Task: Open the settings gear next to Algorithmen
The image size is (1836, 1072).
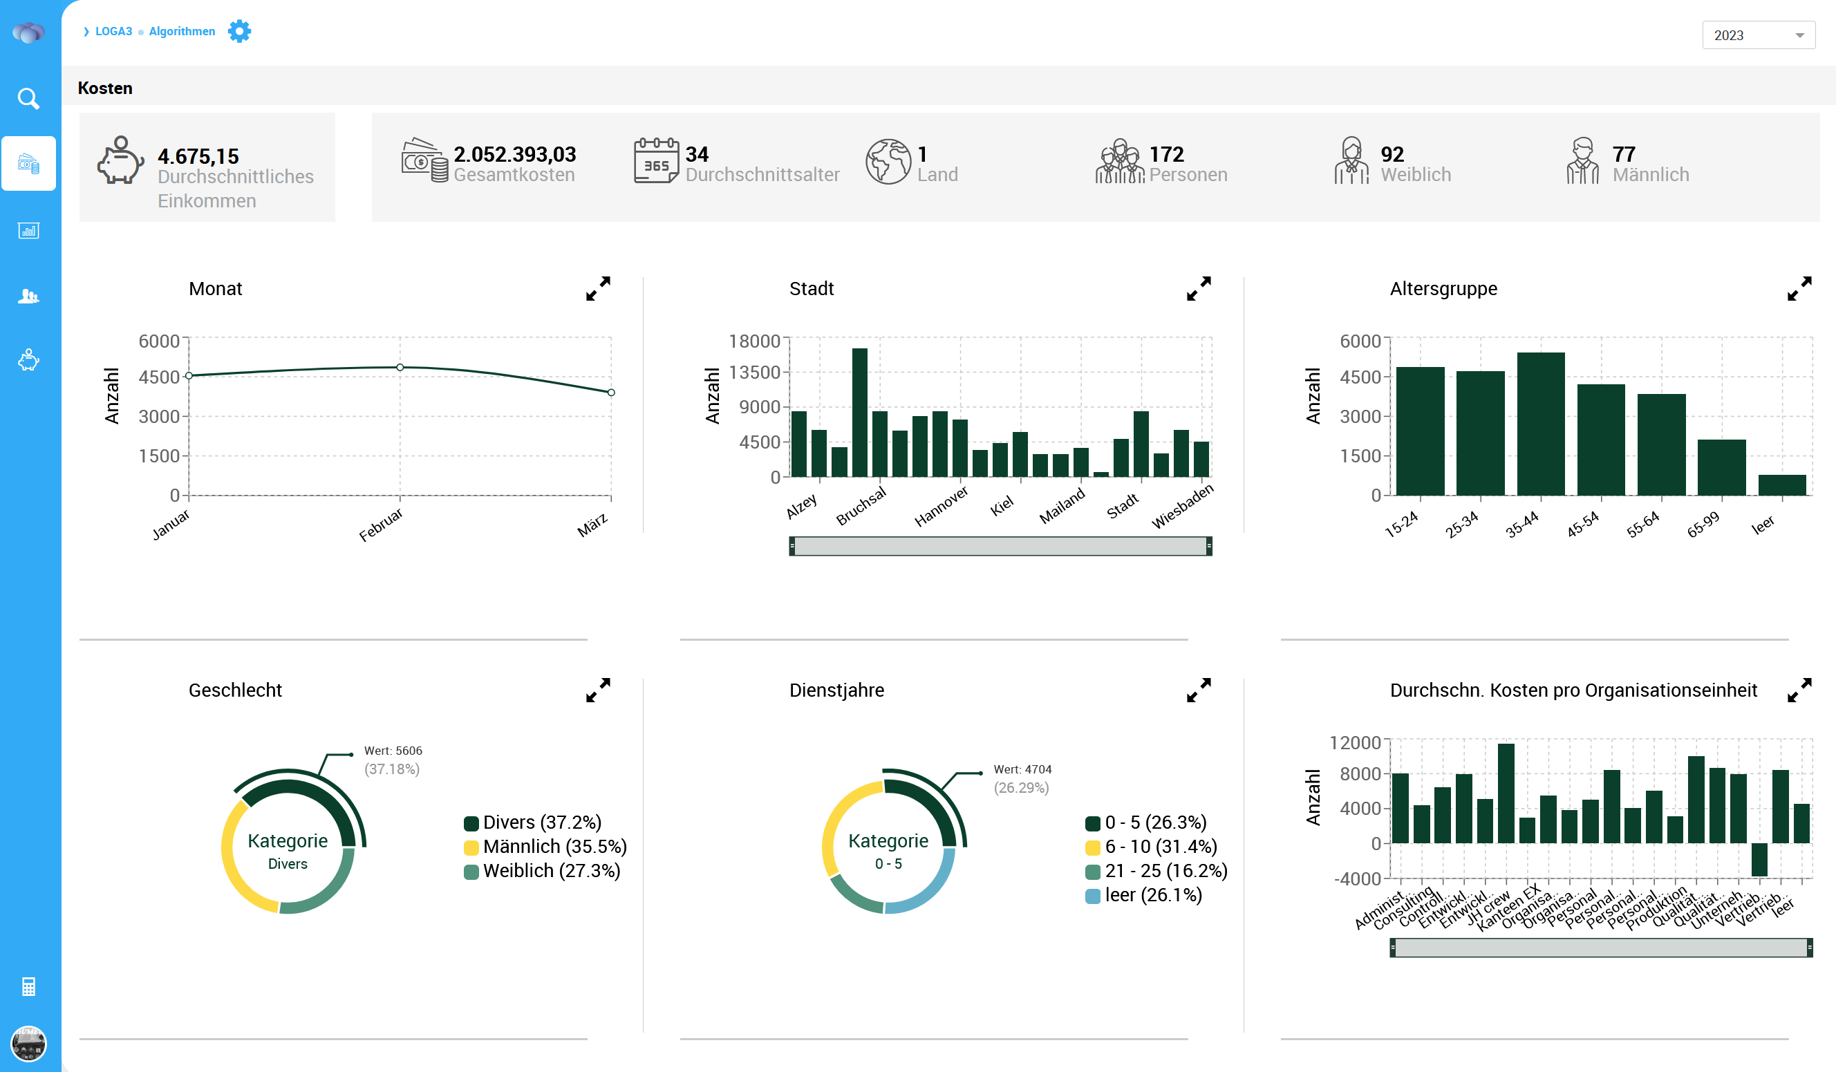Action: point(239,31)
